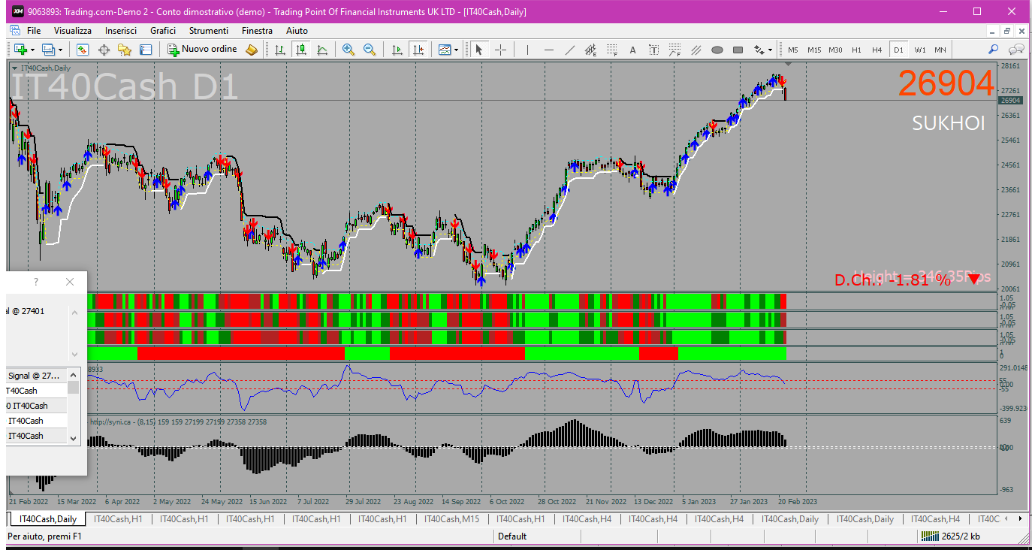Toggle the Terminal panel icon

[146, 50]
